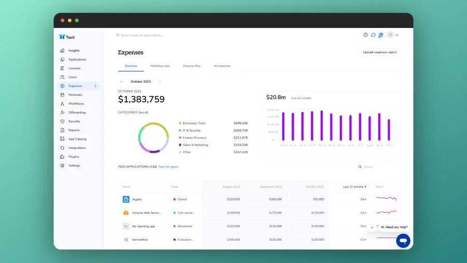Viewport: 467px width, 263px height.
Task: Click the Algolia app icon
Action: (126, 199)
